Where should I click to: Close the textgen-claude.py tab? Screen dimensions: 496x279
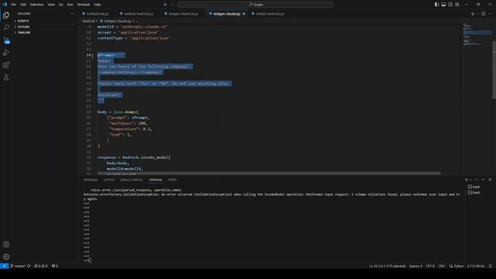tap(243, 14)
